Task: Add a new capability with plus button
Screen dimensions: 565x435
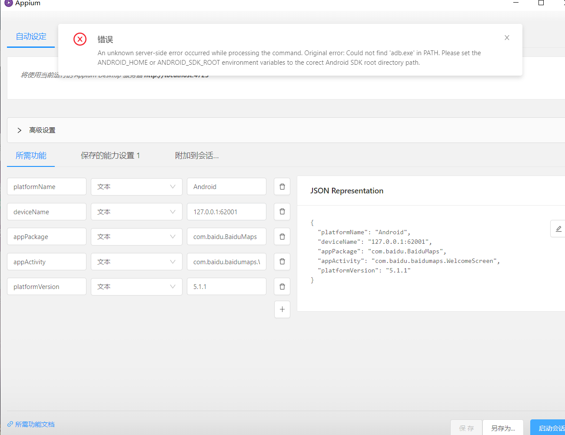Action: coord(282,309)
